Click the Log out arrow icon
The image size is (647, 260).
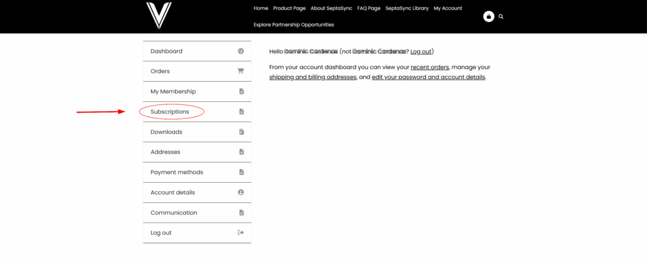click(241, 233)
